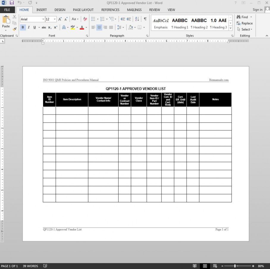Viewport: 270px width, 269px height.
Task: Click the zoom slider in status bar
Action: click(235, 266)
